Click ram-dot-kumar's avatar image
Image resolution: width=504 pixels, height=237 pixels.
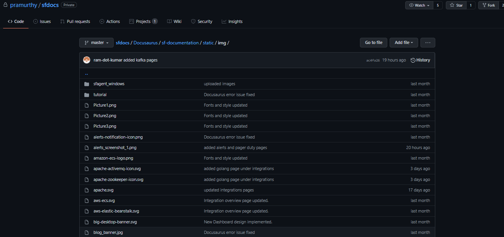[x=87, y=60]
